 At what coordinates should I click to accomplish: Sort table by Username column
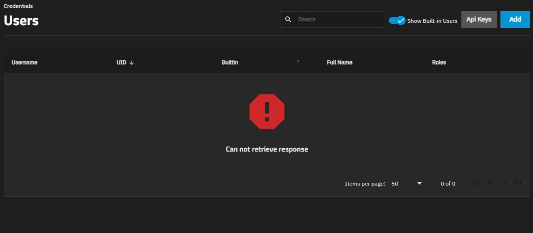[25, 63]
